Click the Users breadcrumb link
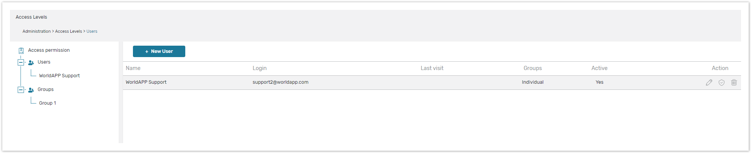 coord(92,32)
